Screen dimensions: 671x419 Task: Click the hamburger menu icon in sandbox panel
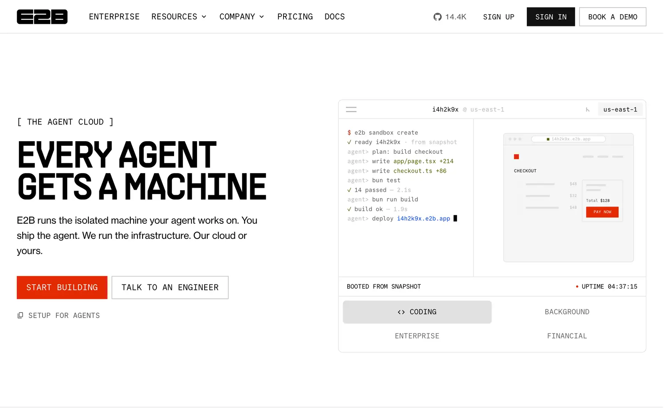tap(351, 109)
